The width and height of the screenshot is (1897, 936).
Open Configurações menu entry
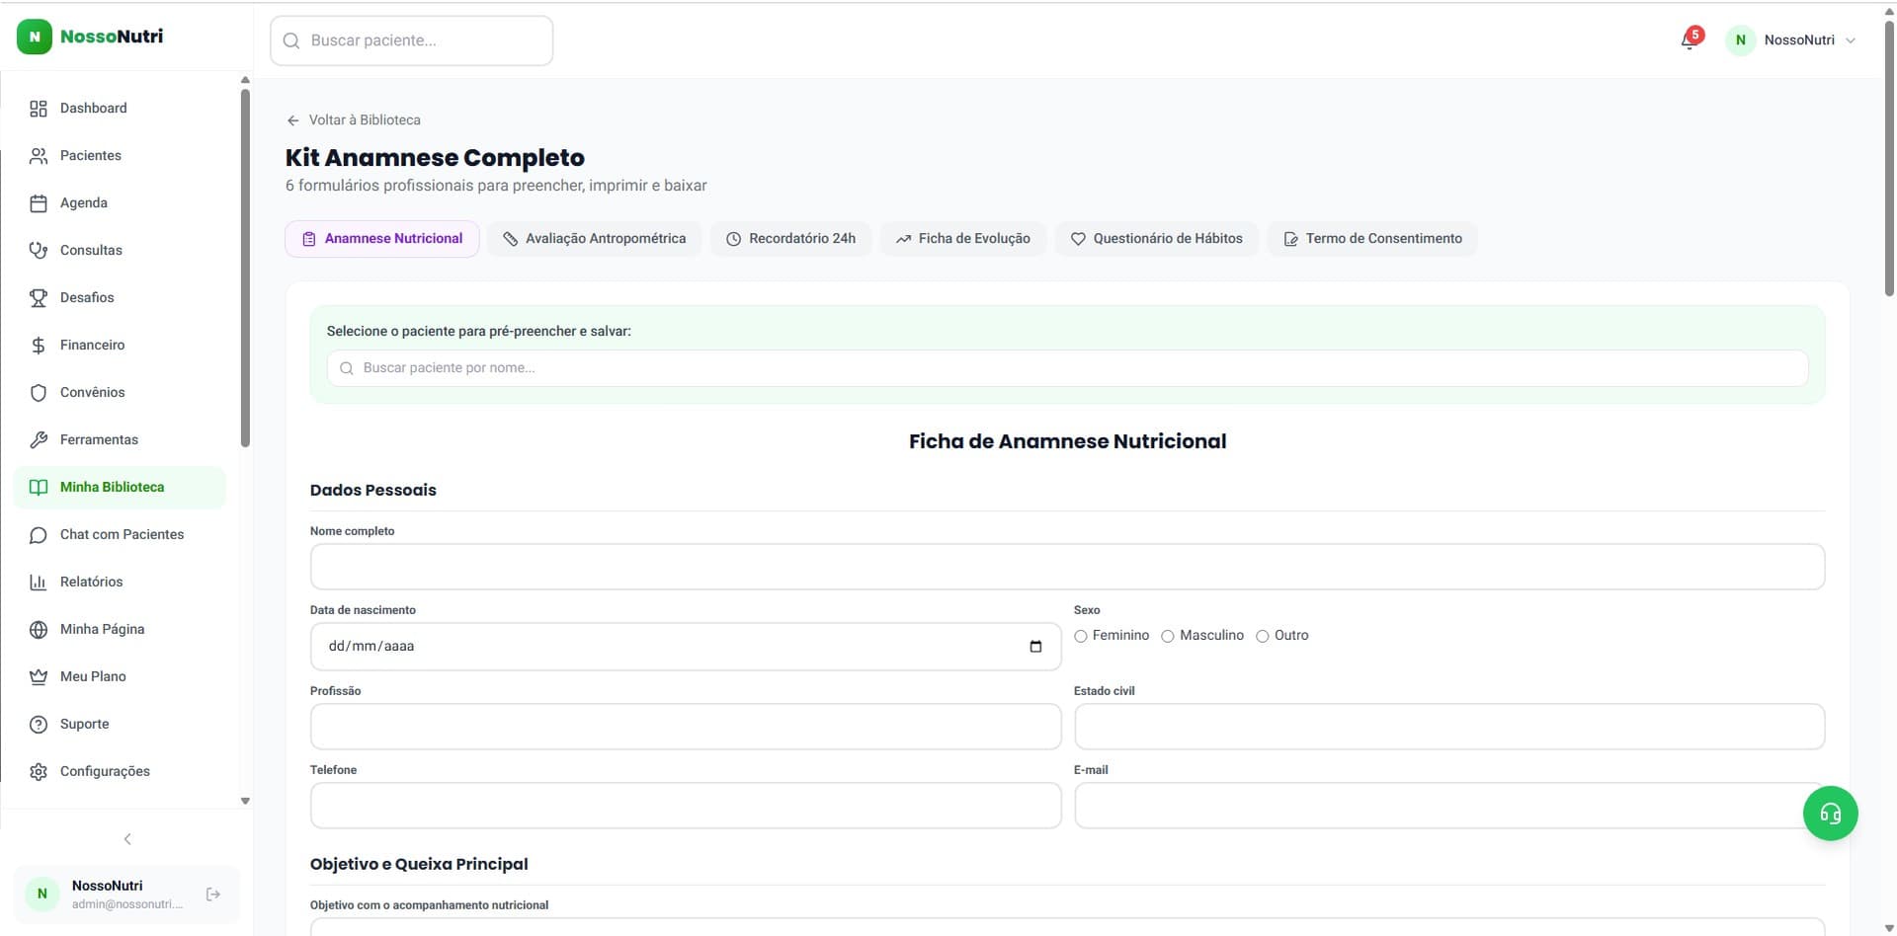coord(120,772)
